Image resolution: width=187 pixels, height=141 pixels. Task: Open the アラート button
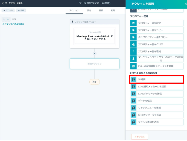click(x=8, y=10)
